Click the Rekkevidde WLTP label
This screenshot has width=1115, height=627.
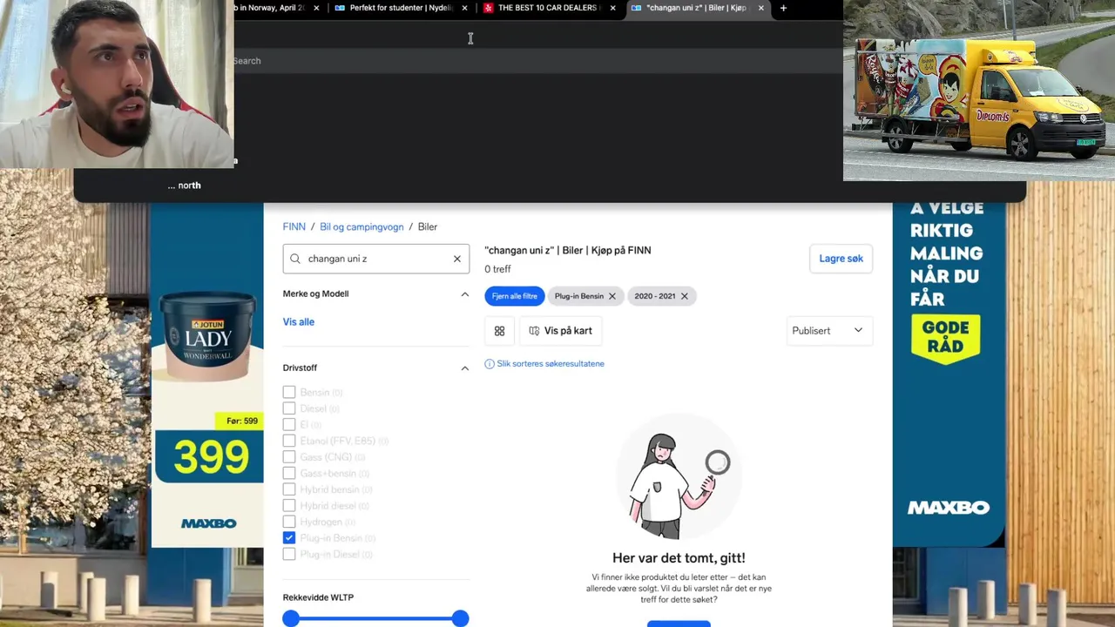318,597
